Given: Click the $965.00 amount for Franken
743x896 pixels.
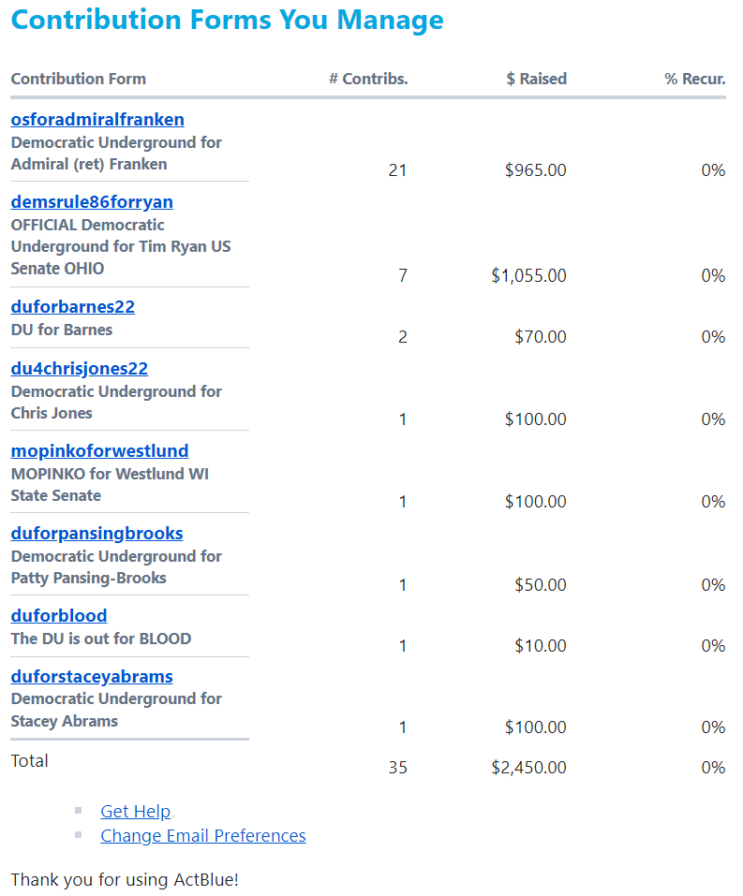Looking at the screenshot, I should point(535,170).
